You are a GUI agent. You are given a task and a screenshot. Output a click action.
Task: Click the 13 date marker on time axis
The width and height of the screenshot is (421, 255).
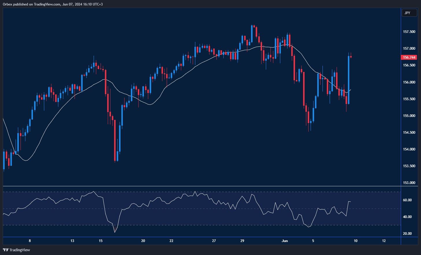pos(72,241)
